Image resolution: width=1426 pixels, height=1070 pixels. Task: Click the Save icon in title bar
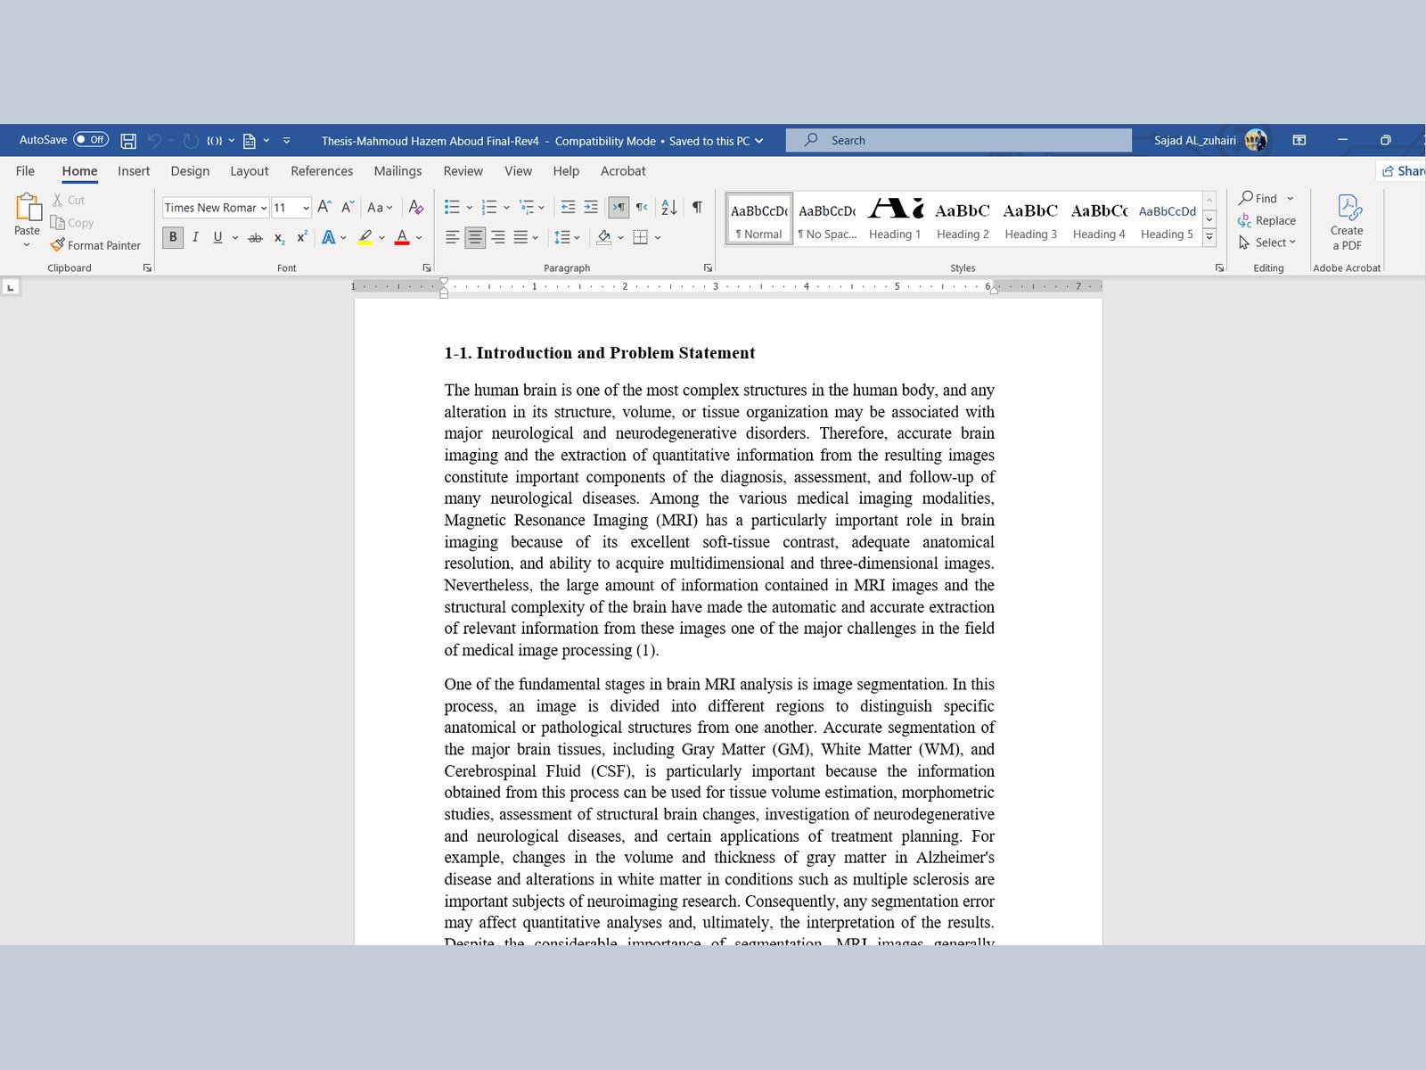pos(128,141)
